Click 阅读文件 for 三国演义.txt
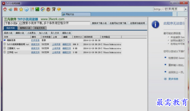 [35, 48]
